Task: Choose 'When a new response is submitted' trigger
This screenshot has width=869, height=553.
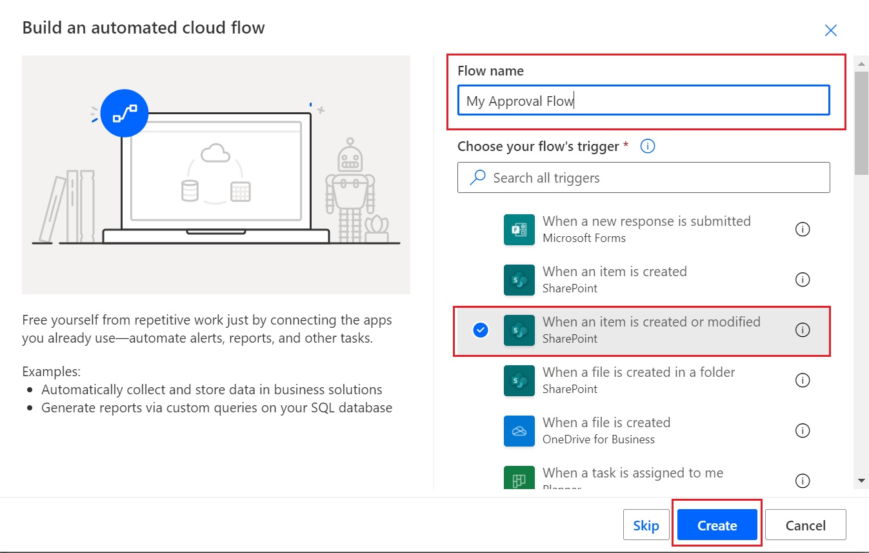Action: point(646,229)
